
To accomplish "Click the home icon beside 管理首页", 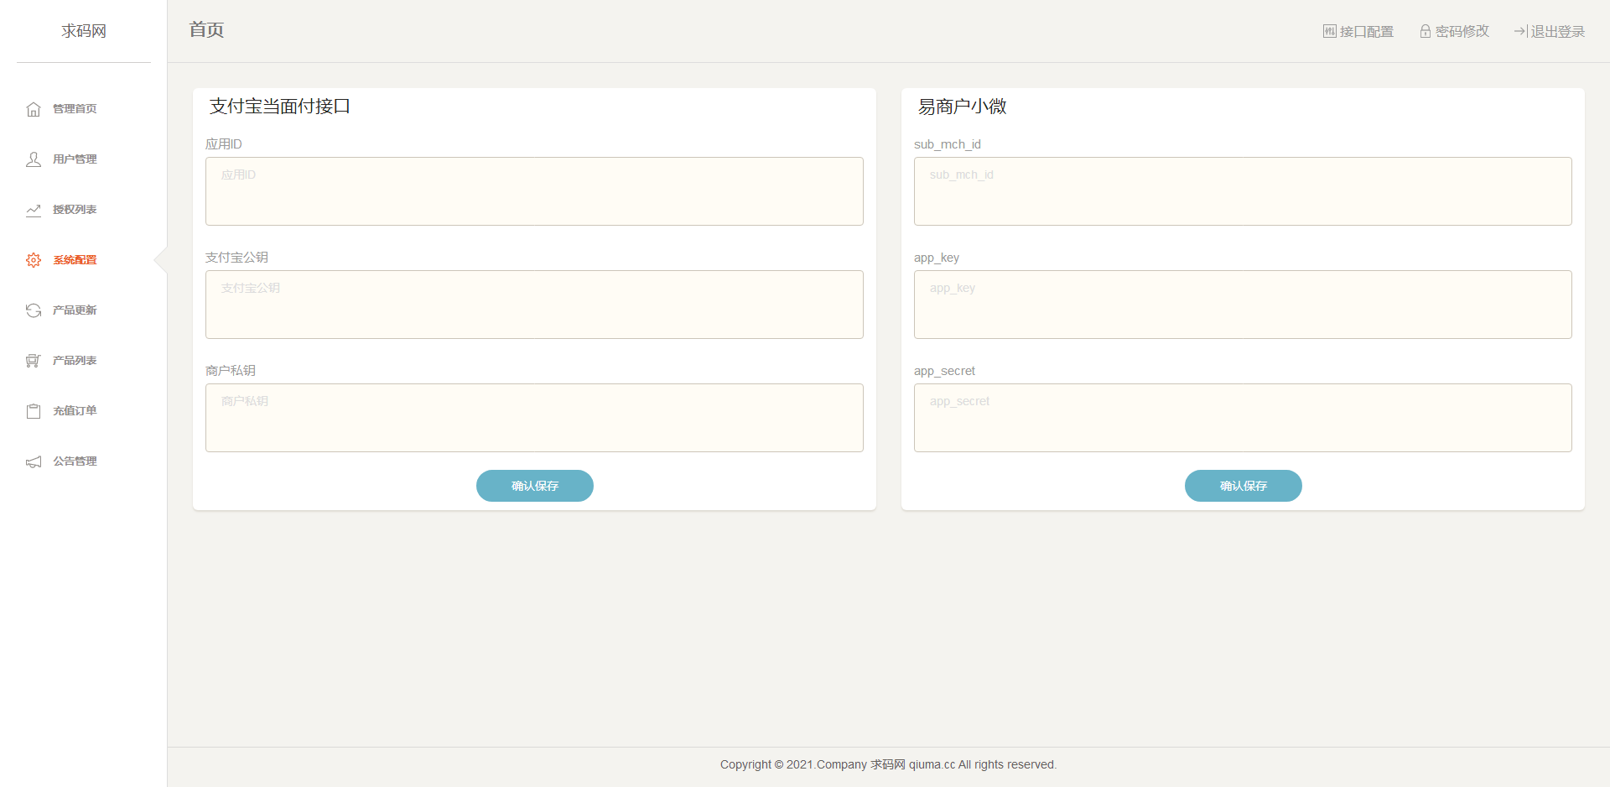I will [x=34, y=109].
